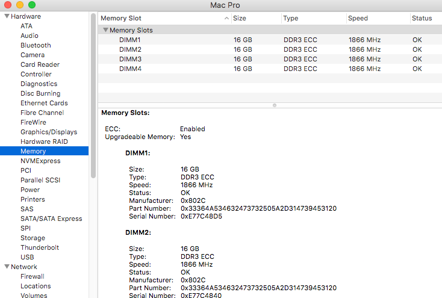The image size is (442, 298).
Task: Click the sort arrow in Memory Slot header
Action: pos(226,18)
